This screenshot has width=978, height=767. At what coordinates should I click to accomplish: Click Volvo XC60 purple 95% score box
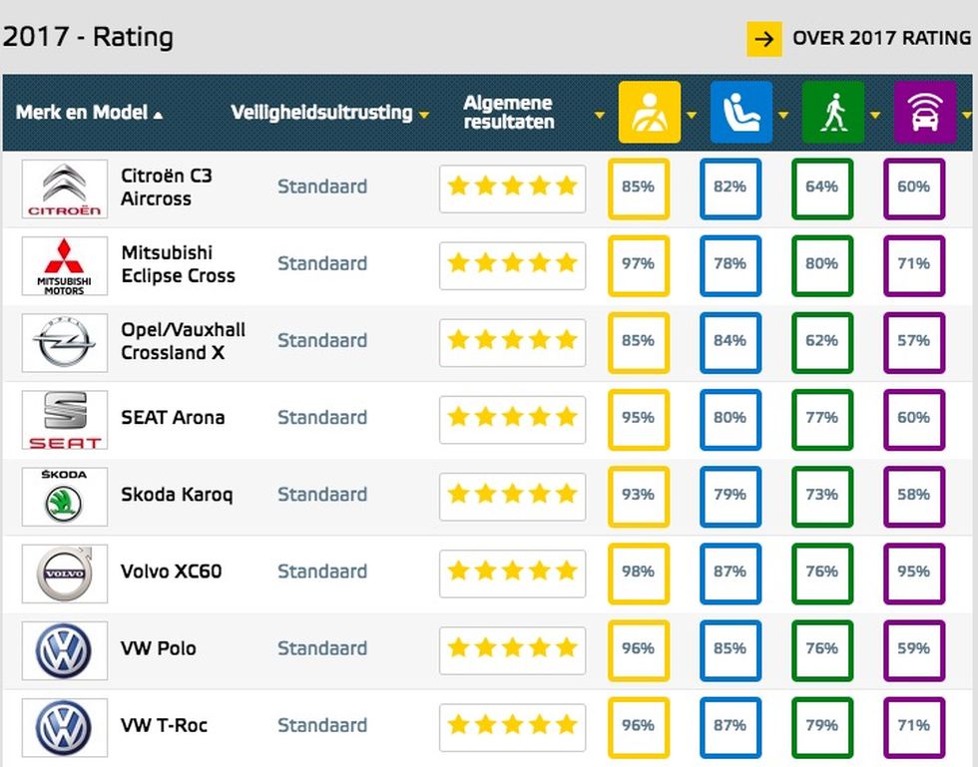click(x=914, y=574)
